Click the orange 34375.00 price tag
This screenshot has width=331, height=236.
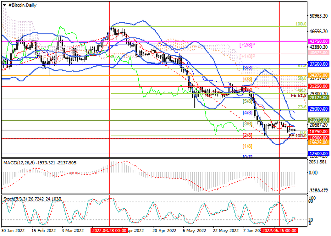point(317,75)
